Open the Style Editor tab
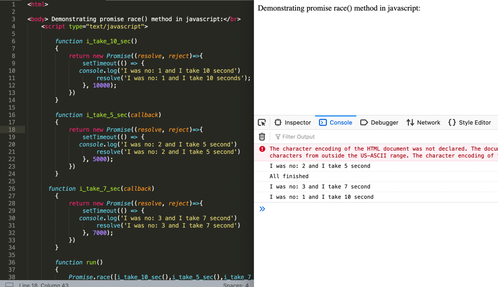The height and width of the screenshot is (287, 498). (470, 122)
